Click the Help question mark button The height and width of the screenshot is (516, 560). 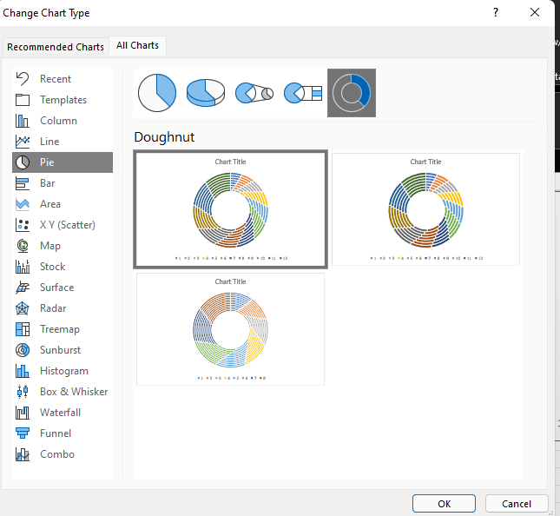click(496, 12)
